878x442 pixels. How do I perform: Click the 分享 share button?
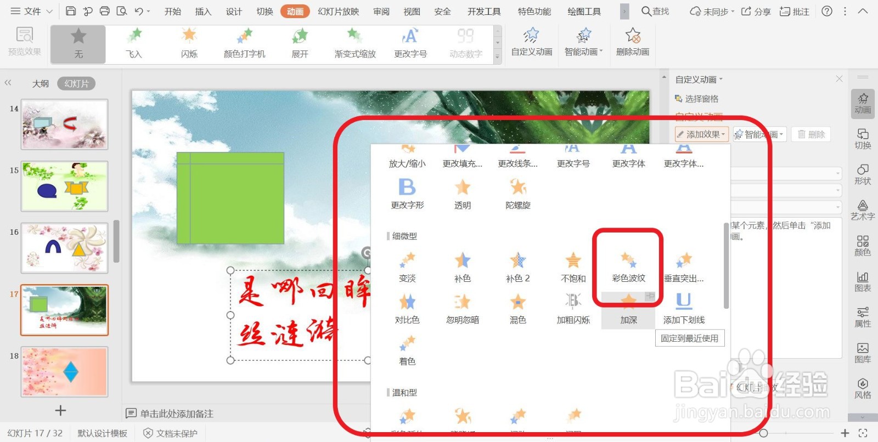[x=756, y=12]
